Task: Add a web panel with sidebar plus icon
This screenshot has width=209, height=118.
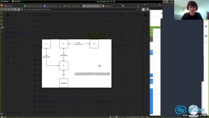Action: (2, 32)
